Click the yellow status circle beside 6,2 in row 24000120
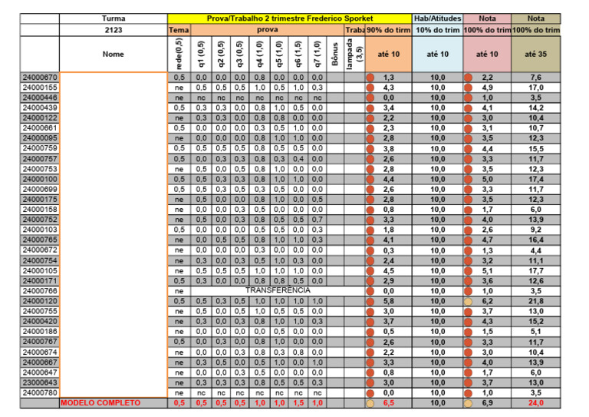This screenshot has height=417, width=589. pos(468,301)
